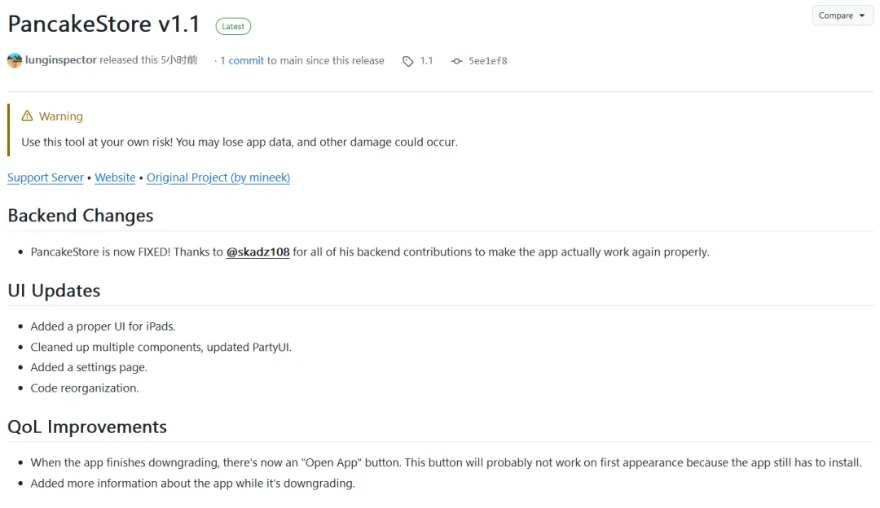
Task: Click the PancakeStore v1.1 release title
Action: (x=104, y=24)
